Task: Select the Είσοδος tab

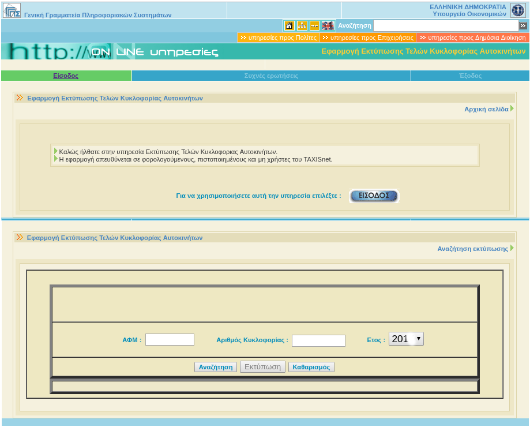Action: (x=66, y=76)
